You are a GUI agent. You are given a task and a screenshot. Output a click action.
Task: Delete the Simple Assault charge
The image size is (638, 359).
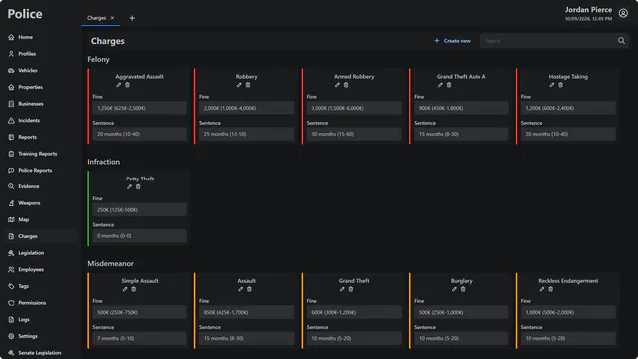[134, 289]
